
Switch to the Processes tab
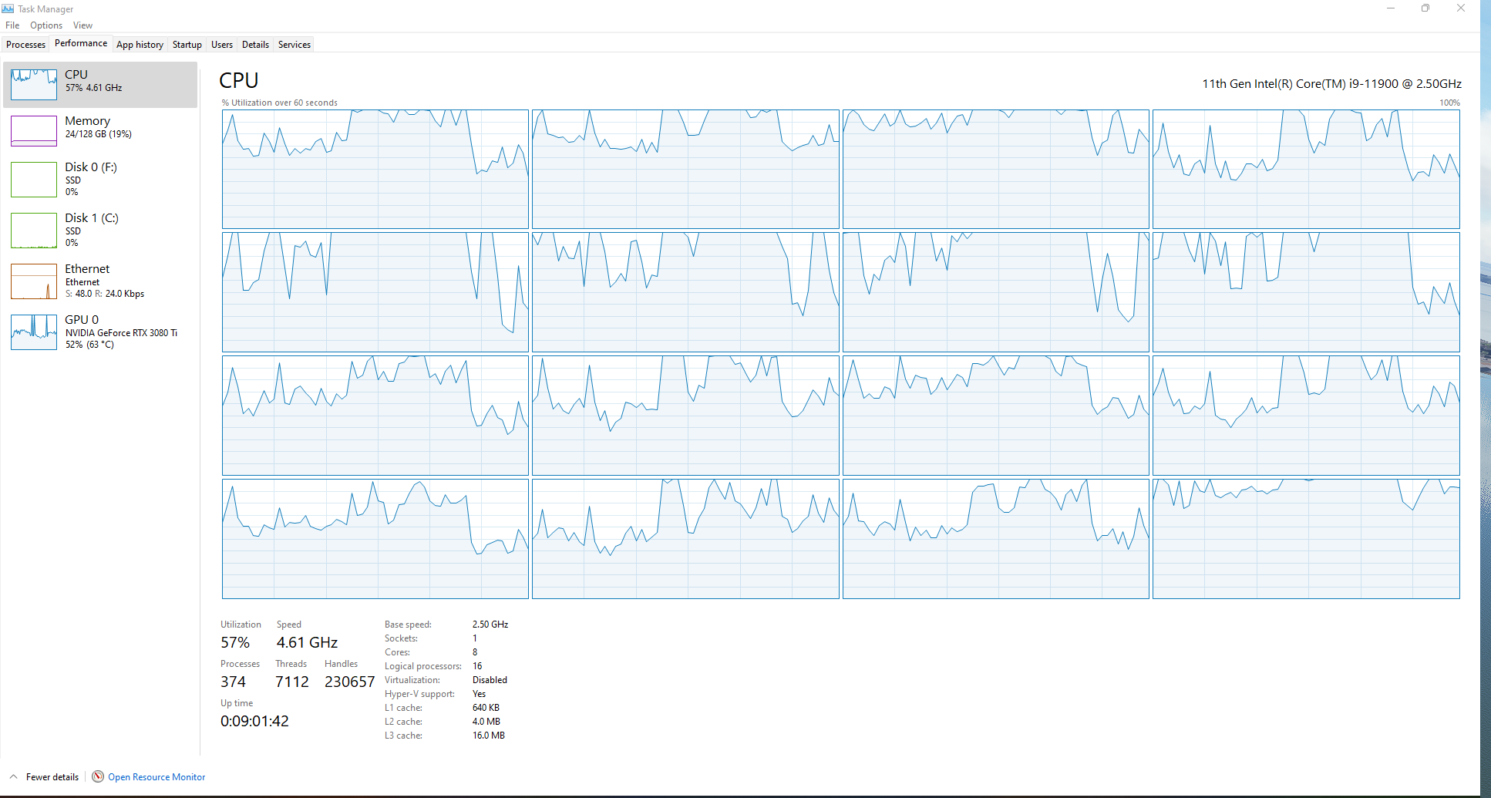coord(25,44)
